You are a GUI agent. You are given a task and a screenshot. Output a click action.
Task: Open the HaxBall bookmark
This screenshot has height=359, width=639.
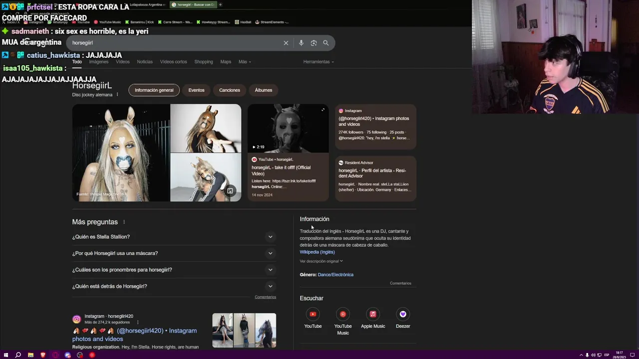(x=243, y=22)
